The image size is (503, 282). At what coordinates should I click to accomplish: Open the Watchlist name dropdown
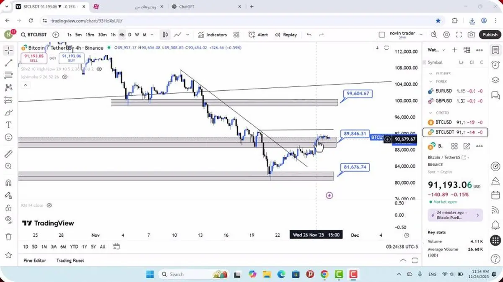436,50
